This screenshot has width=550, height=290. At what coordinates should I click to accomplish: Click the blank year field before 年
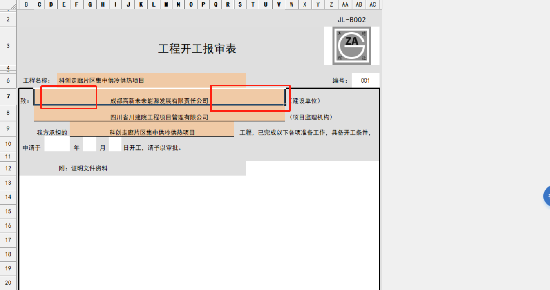[x=57, y=144]
